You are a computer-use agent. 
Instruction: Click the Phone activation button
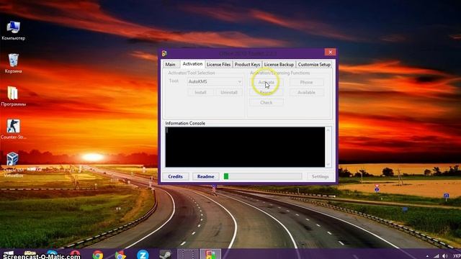click(x=306, y=82)
